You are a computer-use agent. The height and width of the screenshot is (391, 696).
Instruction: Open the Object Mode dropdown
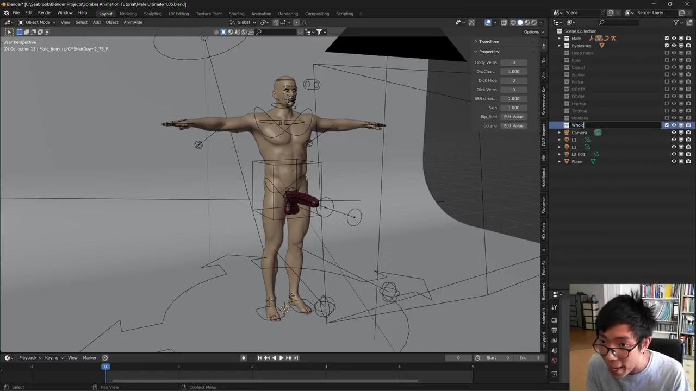(x=37, y=22)
